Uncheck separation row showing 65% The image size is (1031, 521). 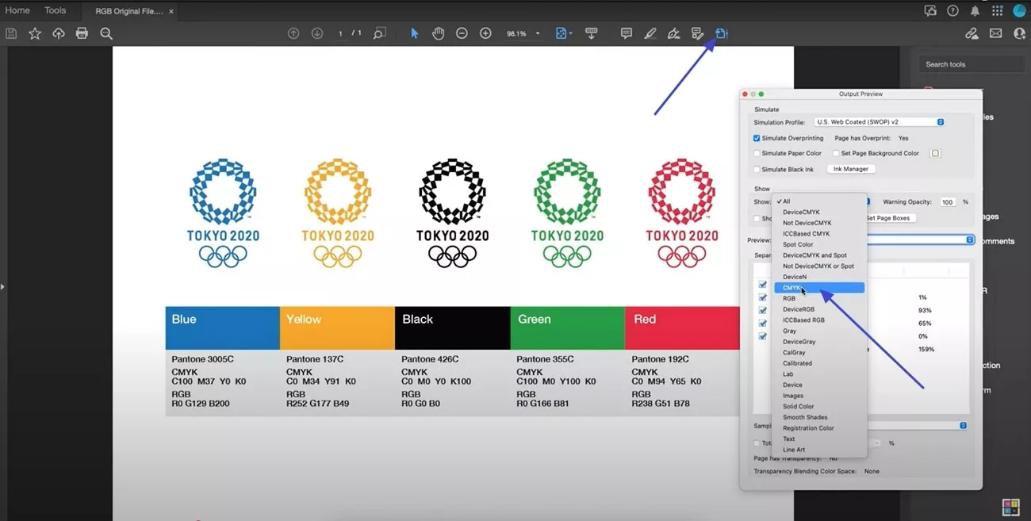point(763,323)
